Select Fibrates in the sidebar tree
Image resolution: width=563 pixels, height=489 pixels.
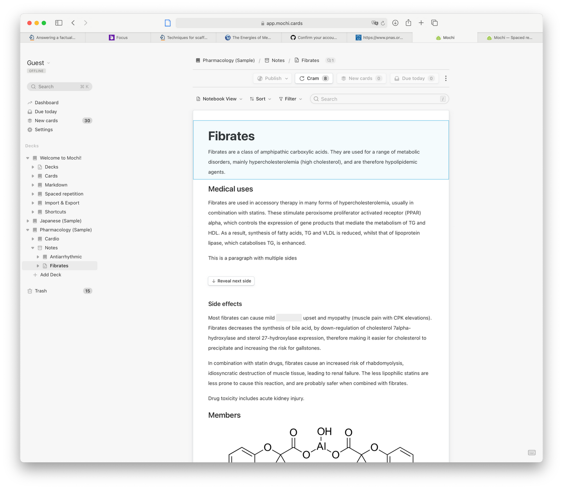(x=59, y=266)
